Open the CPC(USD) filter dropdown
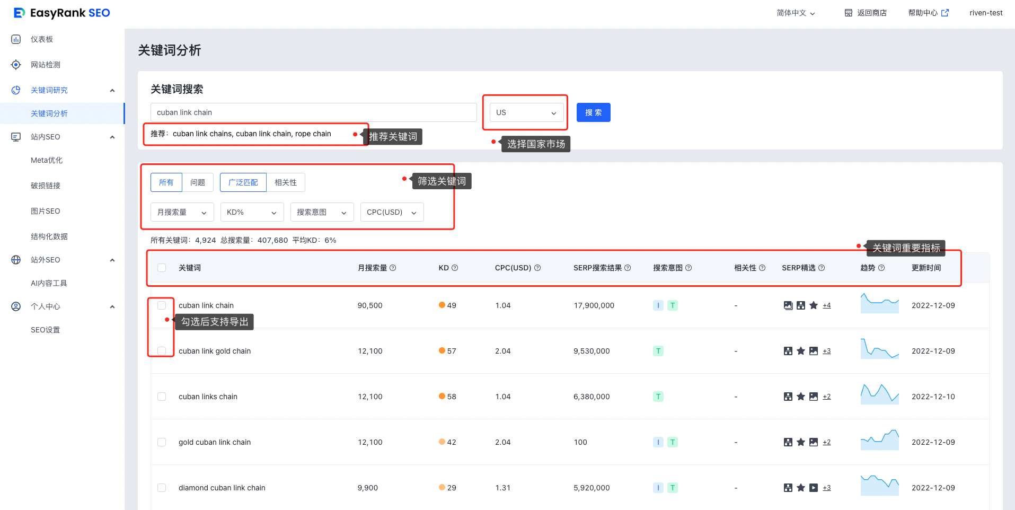The image size is (1015, 510). (392, 212)
